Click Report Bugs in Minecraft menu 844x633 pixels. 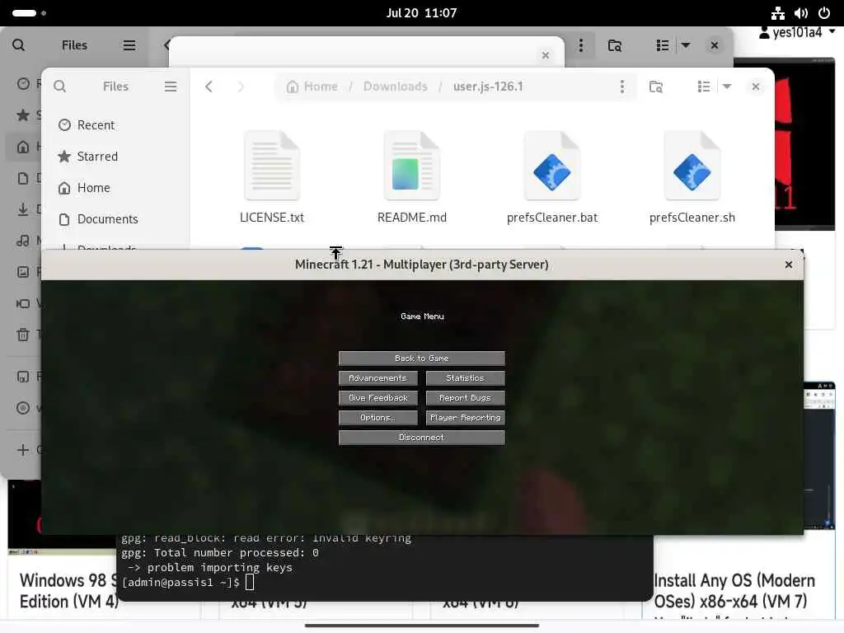(x=465, y=398)
